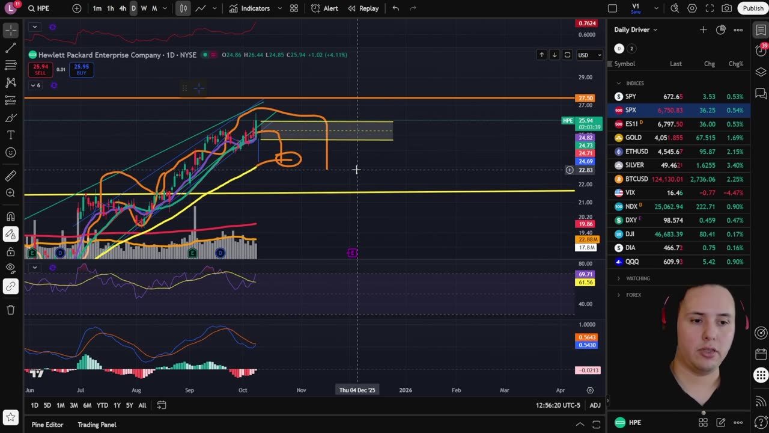
Task: Click the blue BUY 25.95 button
Action: (81, 69)
